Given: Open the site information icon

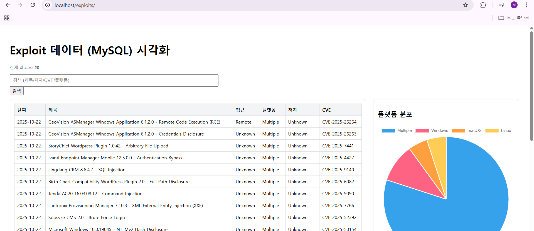Looking at the screenshot, I should 48,5.
